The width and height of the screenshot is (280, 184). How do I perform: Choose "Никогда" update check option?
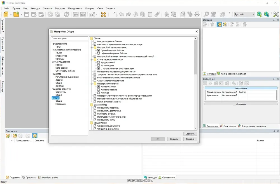tap(99, 93)
